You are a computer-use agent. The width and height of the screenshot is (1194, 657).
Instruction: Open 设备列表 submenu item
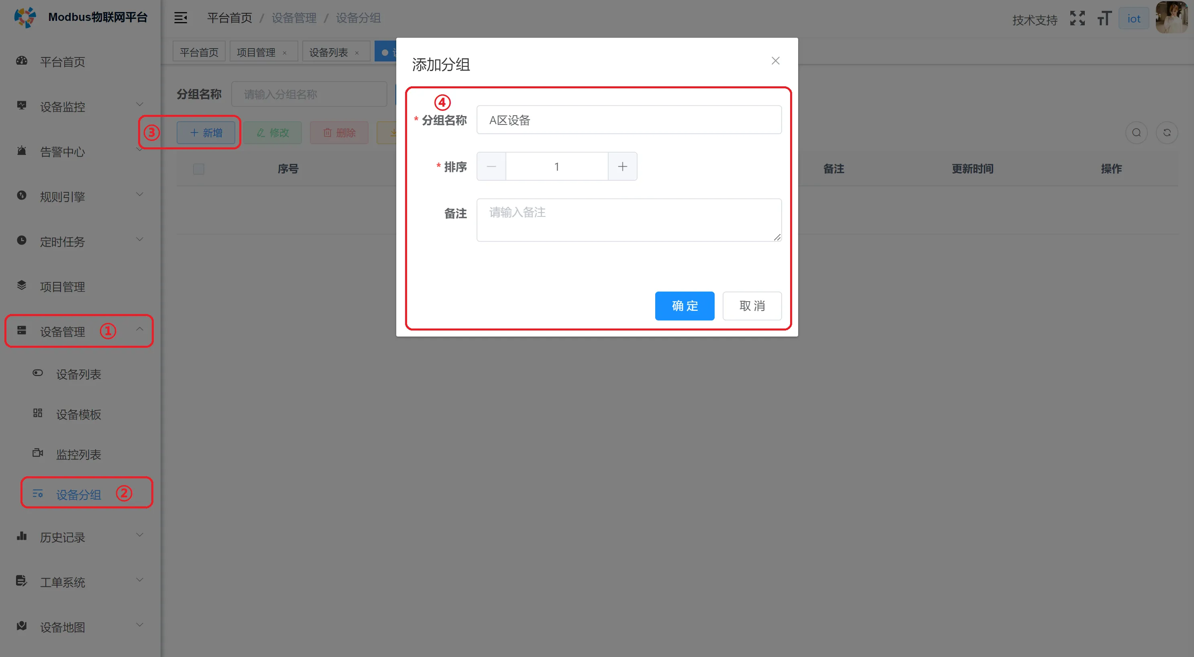pos(78,374)
